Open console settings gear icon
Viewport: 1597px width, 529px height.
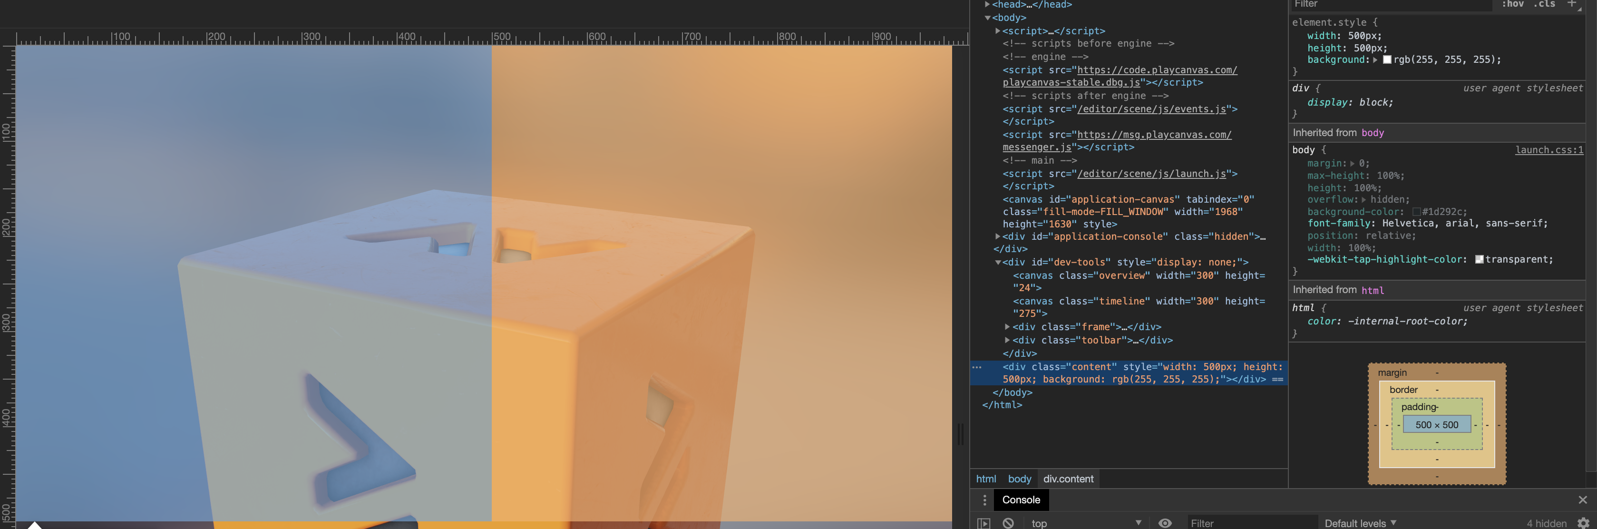(x=1583, y=523)
